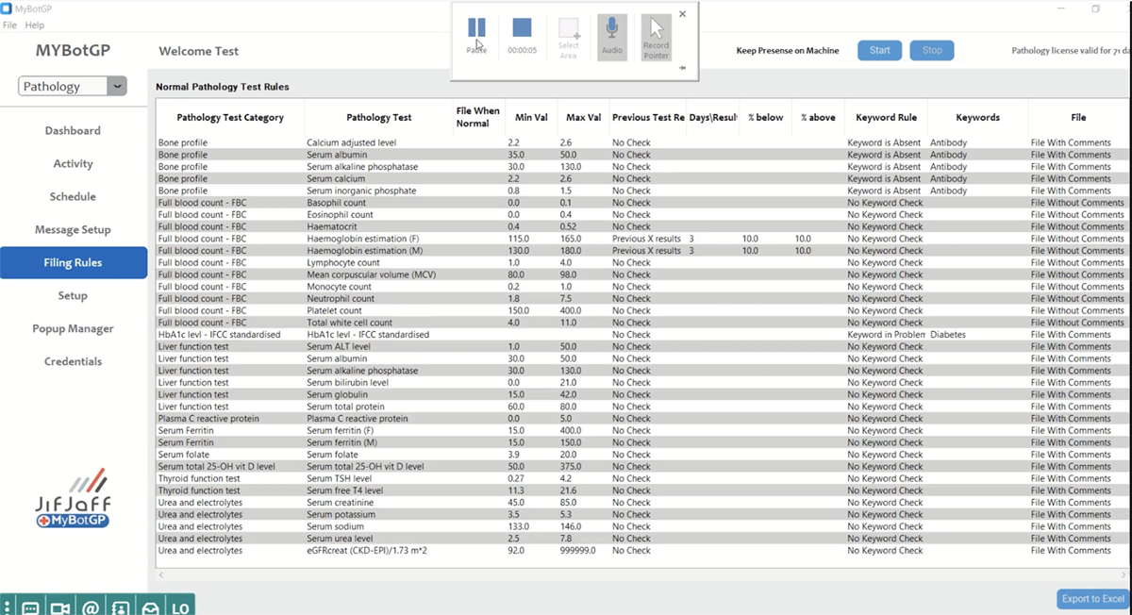
Task: Open the Help menu
Action: click(x=35, y=25)
